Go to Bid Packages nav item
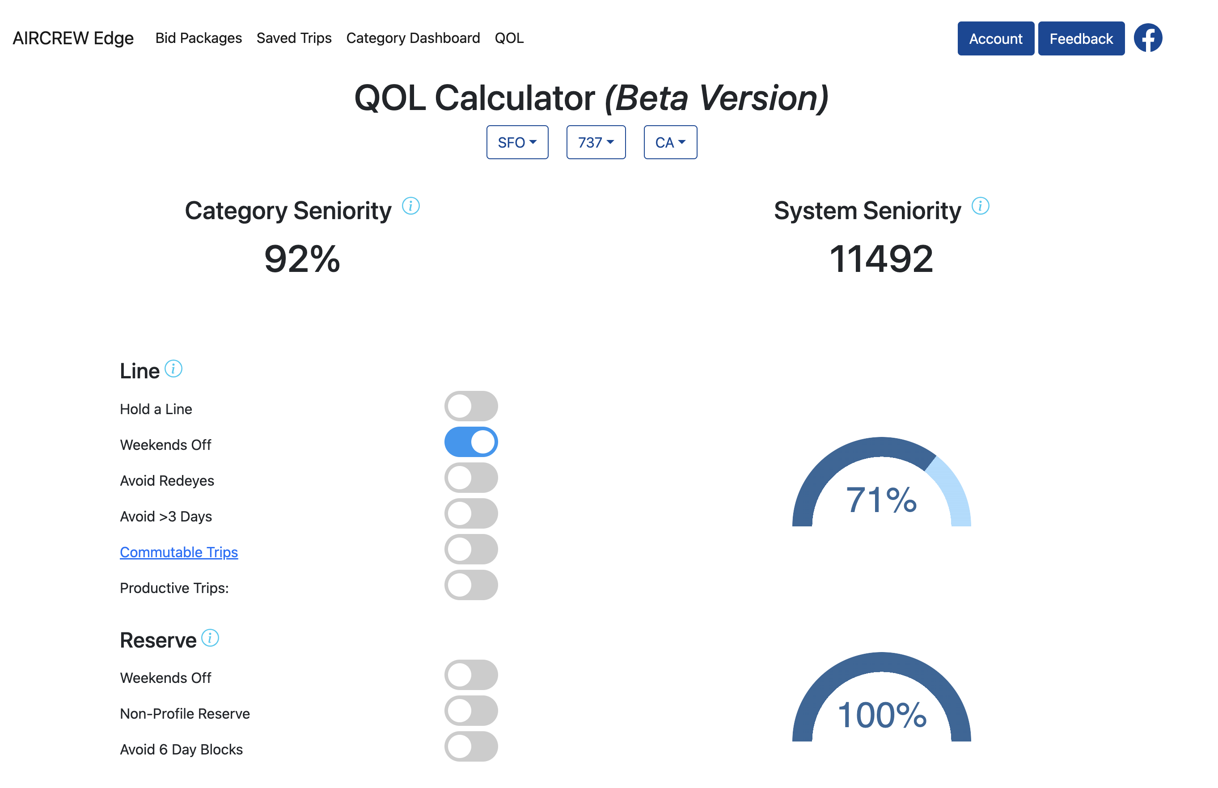Viewport: 1218px width, 788px height. [199, 38]
